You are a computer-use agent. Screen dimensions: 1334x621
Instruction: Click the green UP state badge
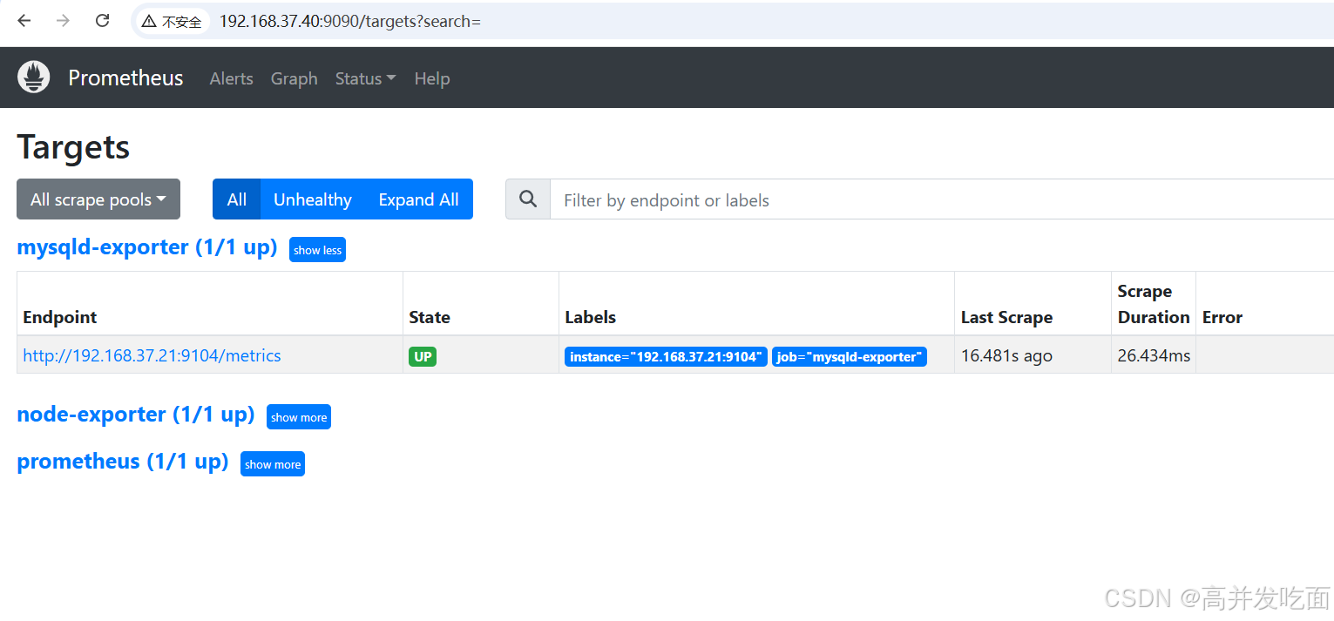coord(423,356)
